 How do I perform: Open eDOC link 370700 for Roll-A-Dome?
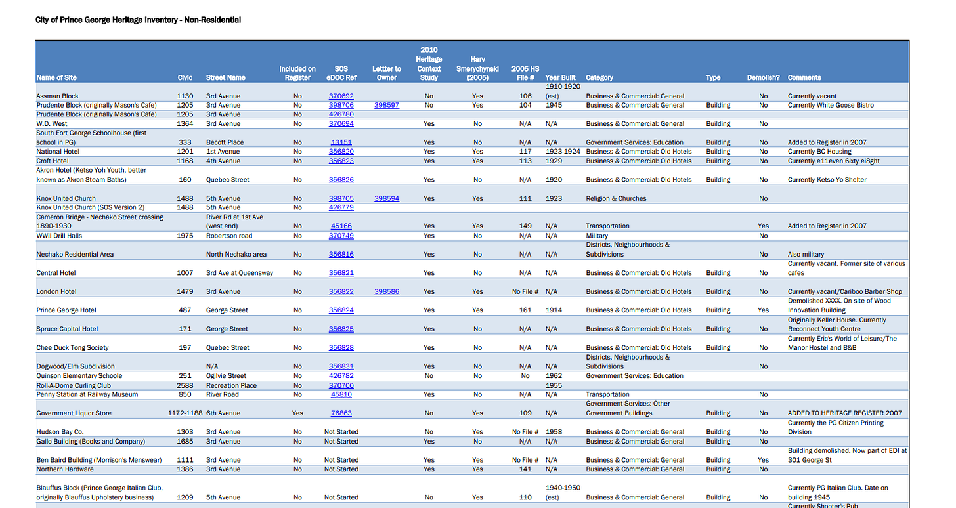[x=341, y=386]
